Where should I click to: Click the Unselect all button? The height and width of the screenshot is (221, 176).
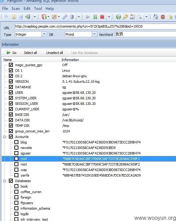54,53
